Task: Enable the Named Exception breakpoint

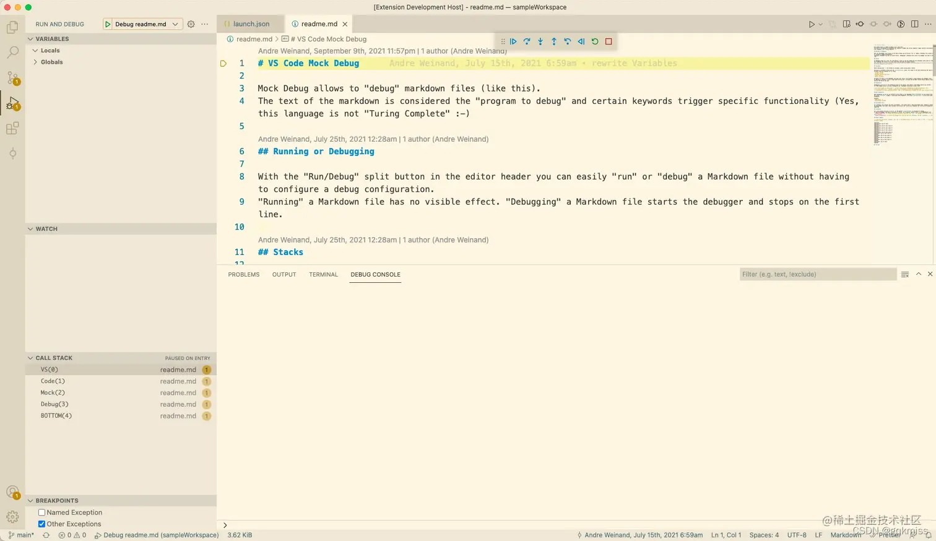Action: (41, 513)
